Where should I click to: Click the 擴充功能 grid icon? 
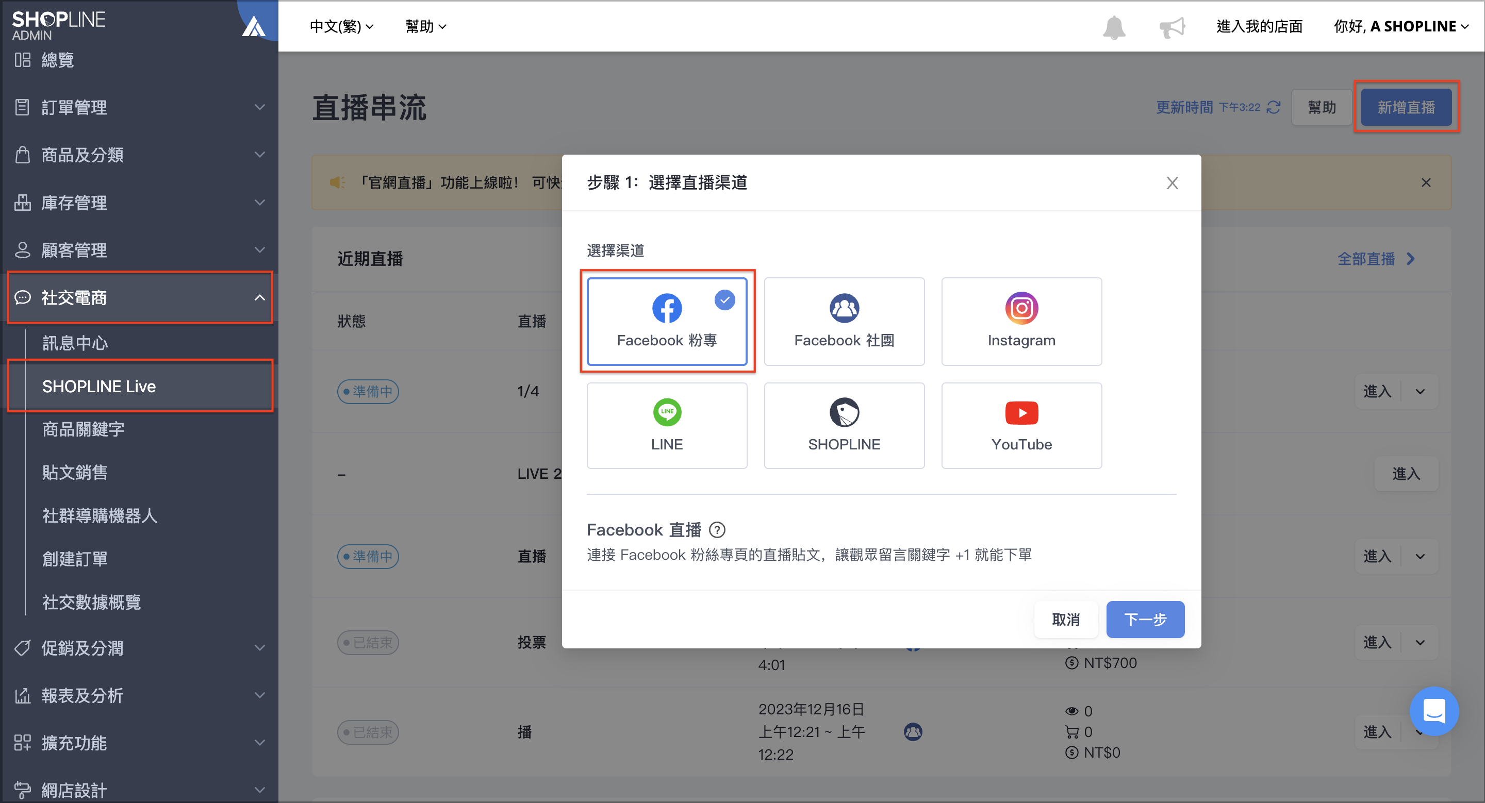(x=22, y=743)
